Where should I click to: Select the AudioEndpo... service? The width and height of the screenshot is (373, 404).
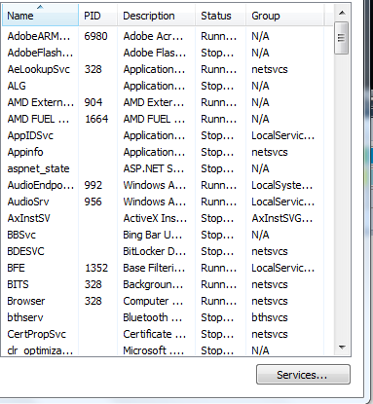[x=41, y=185]
